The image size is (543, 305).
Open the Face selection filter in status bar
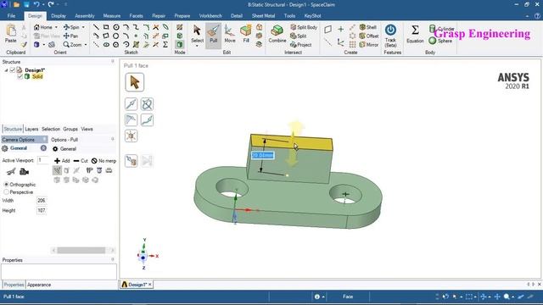[348, 297]
